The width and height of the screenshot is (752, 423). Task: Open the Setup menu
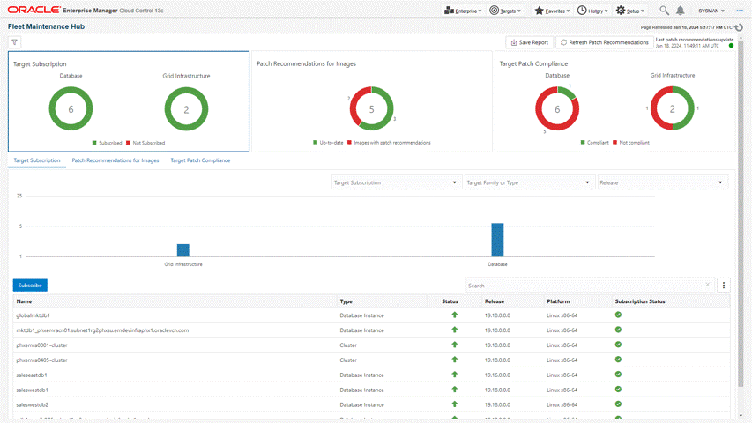[x=630, y=11]
